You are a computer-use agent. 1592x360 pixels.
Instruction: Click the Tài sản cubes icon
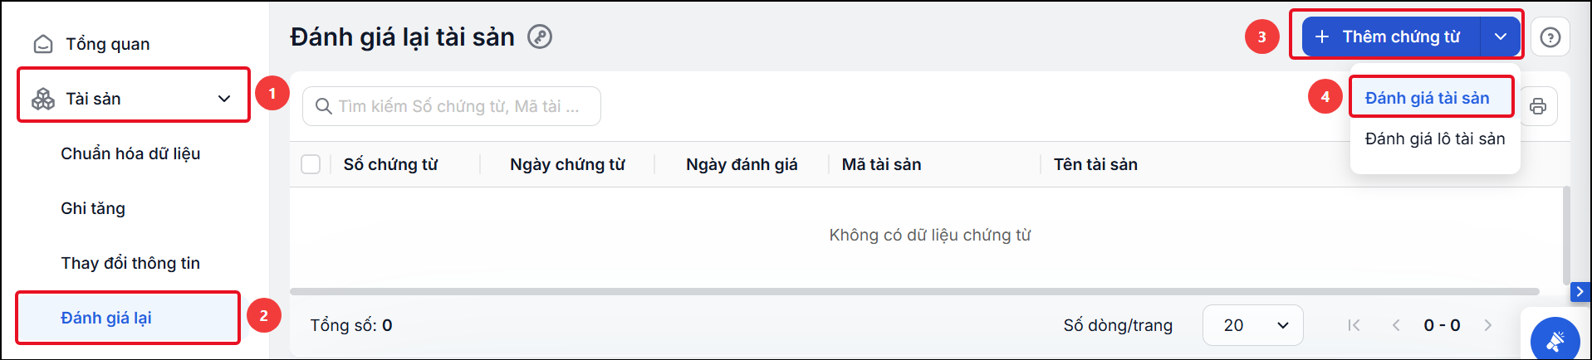coord(43,99)
